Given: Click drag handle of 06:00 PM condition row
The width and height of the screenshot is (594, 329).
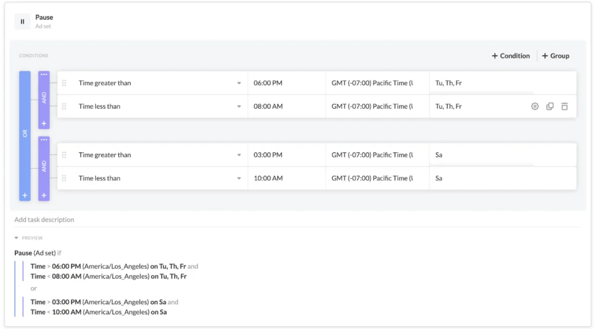Looking at the screenshot, I should (x=64, y=83).
